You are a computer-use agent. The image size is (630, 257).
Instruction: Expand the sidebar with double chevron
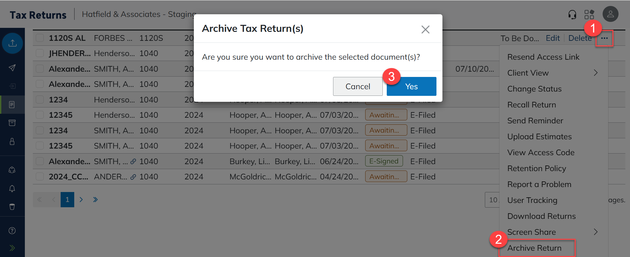tap(12, 248)
